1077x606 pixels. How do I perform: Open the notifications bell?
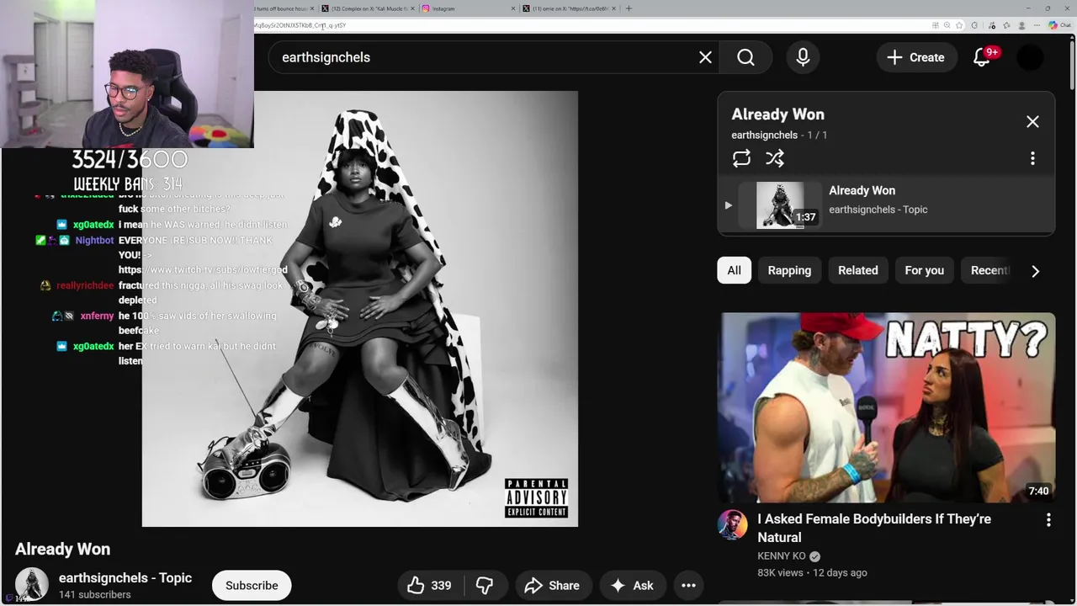pos(982,57)
